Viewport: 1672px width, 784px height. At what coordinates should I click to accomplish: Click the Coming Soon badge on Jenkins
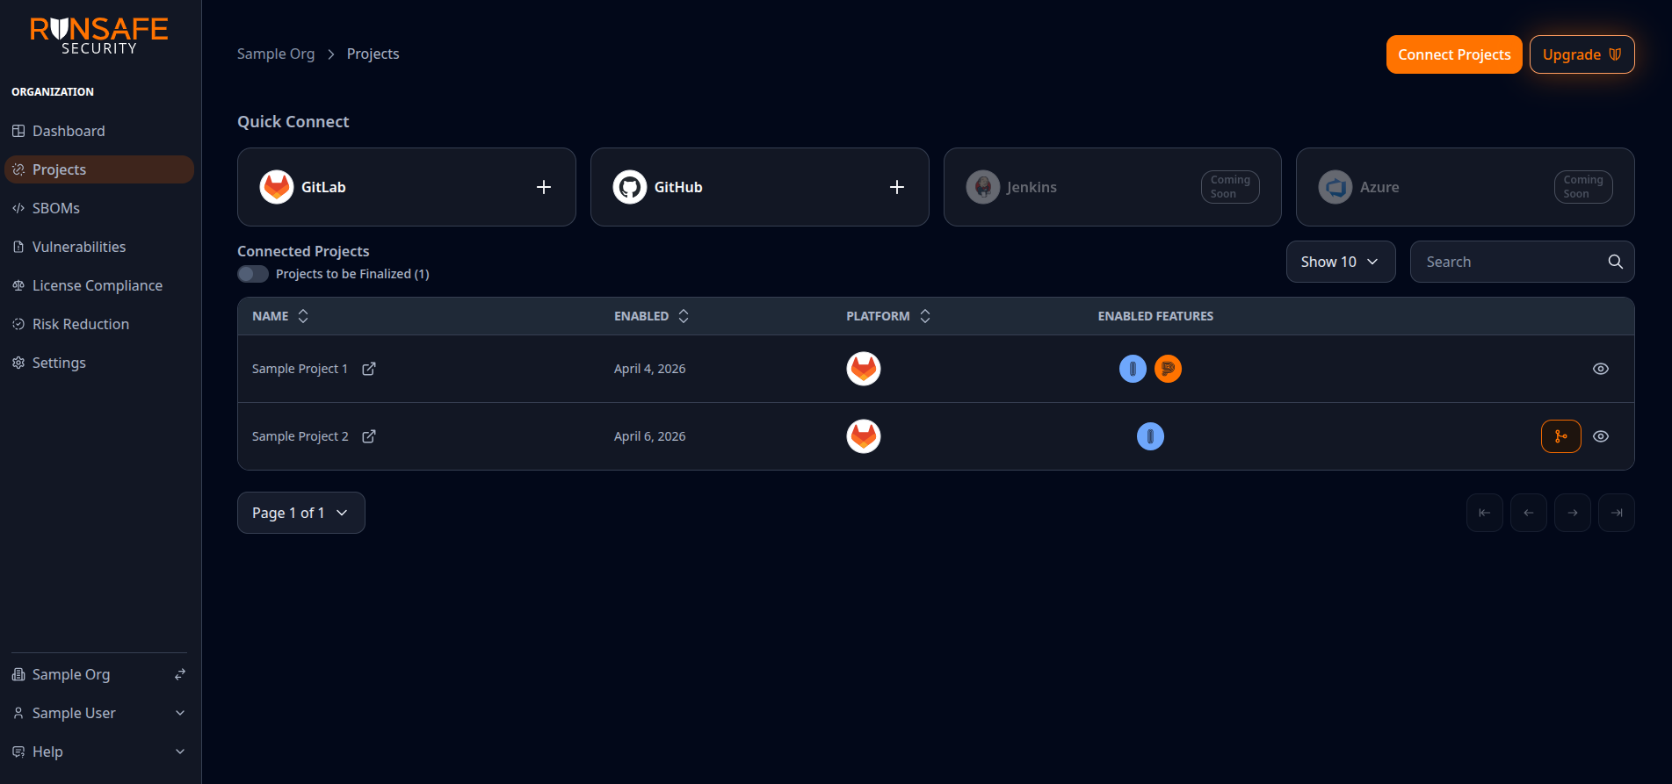tap(1230, 187)
